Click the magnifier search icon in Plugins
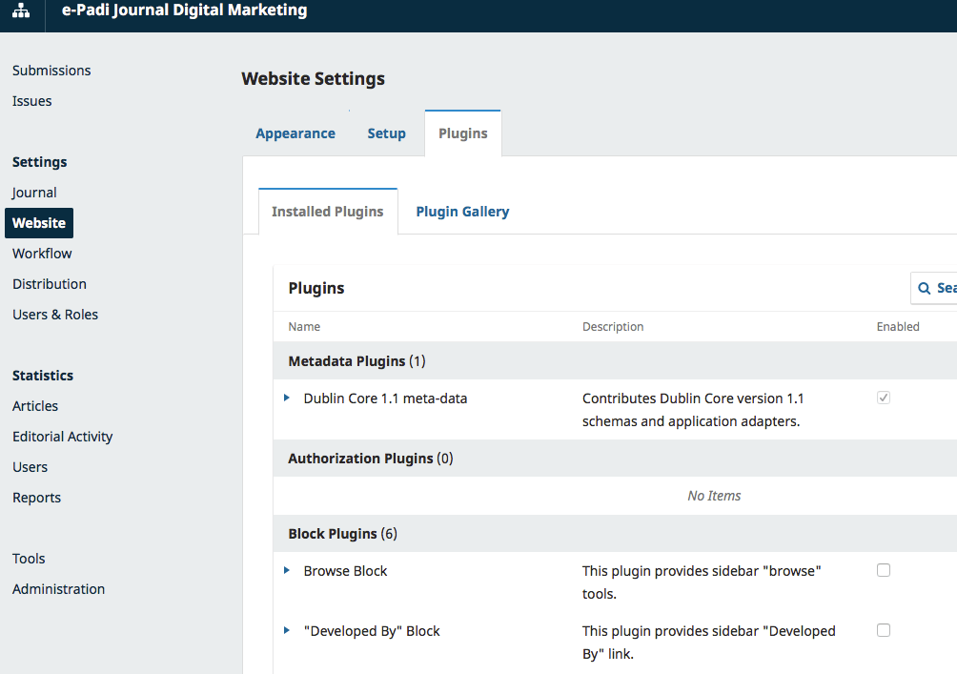Viewport: 957px width, 674px height. coord(924,288)
